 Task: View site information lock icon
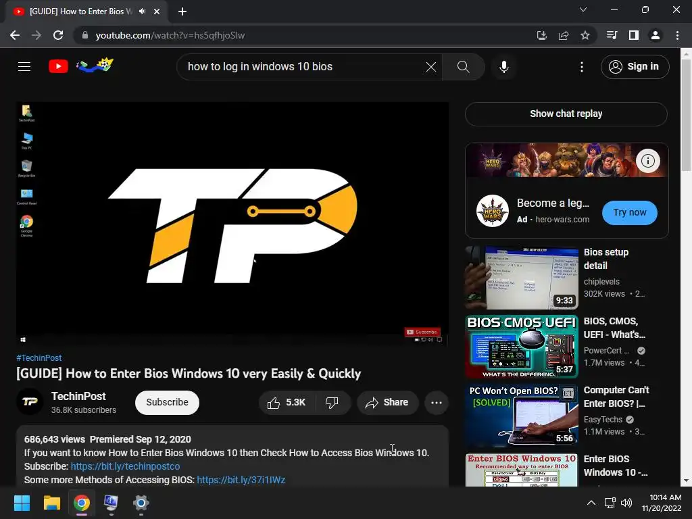coord(84,35)
